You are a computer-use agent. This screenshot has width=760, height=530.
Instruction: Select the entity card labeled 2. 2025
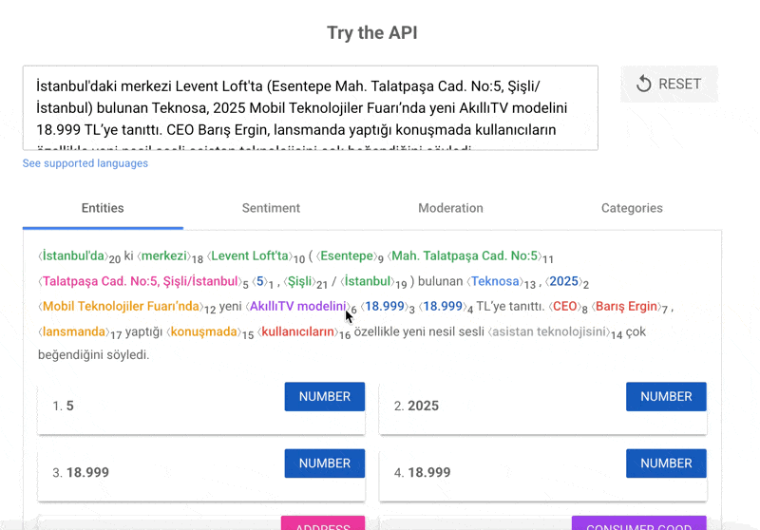pyautogui.click(x=542, y=408)
